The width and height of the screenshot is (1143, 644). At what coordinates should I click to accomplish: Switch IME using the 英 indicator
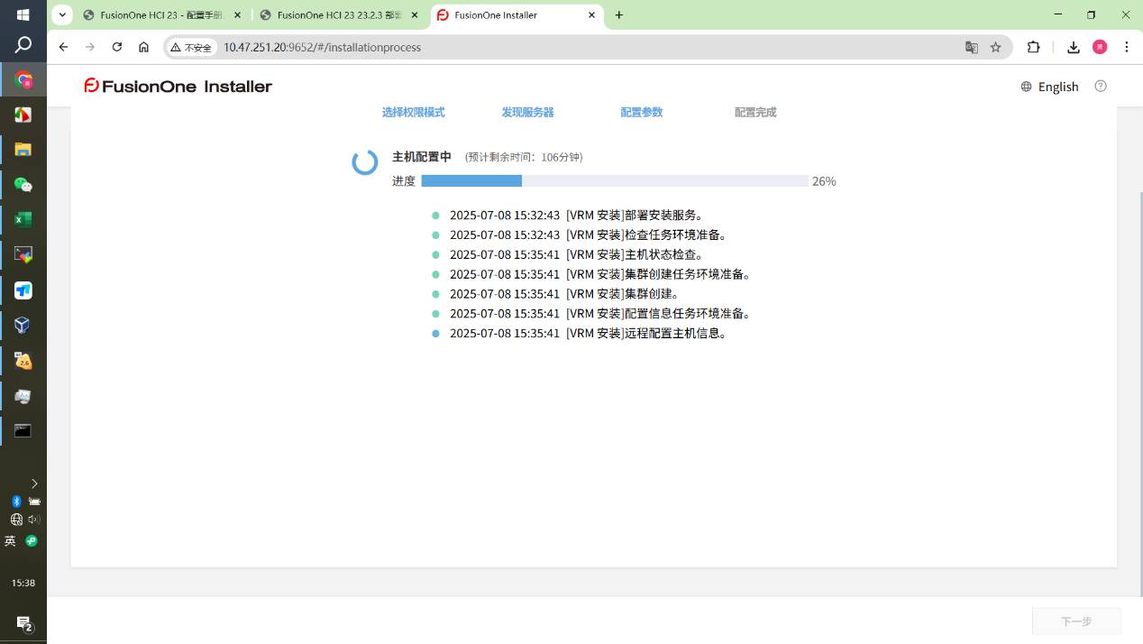coord(10,541)
